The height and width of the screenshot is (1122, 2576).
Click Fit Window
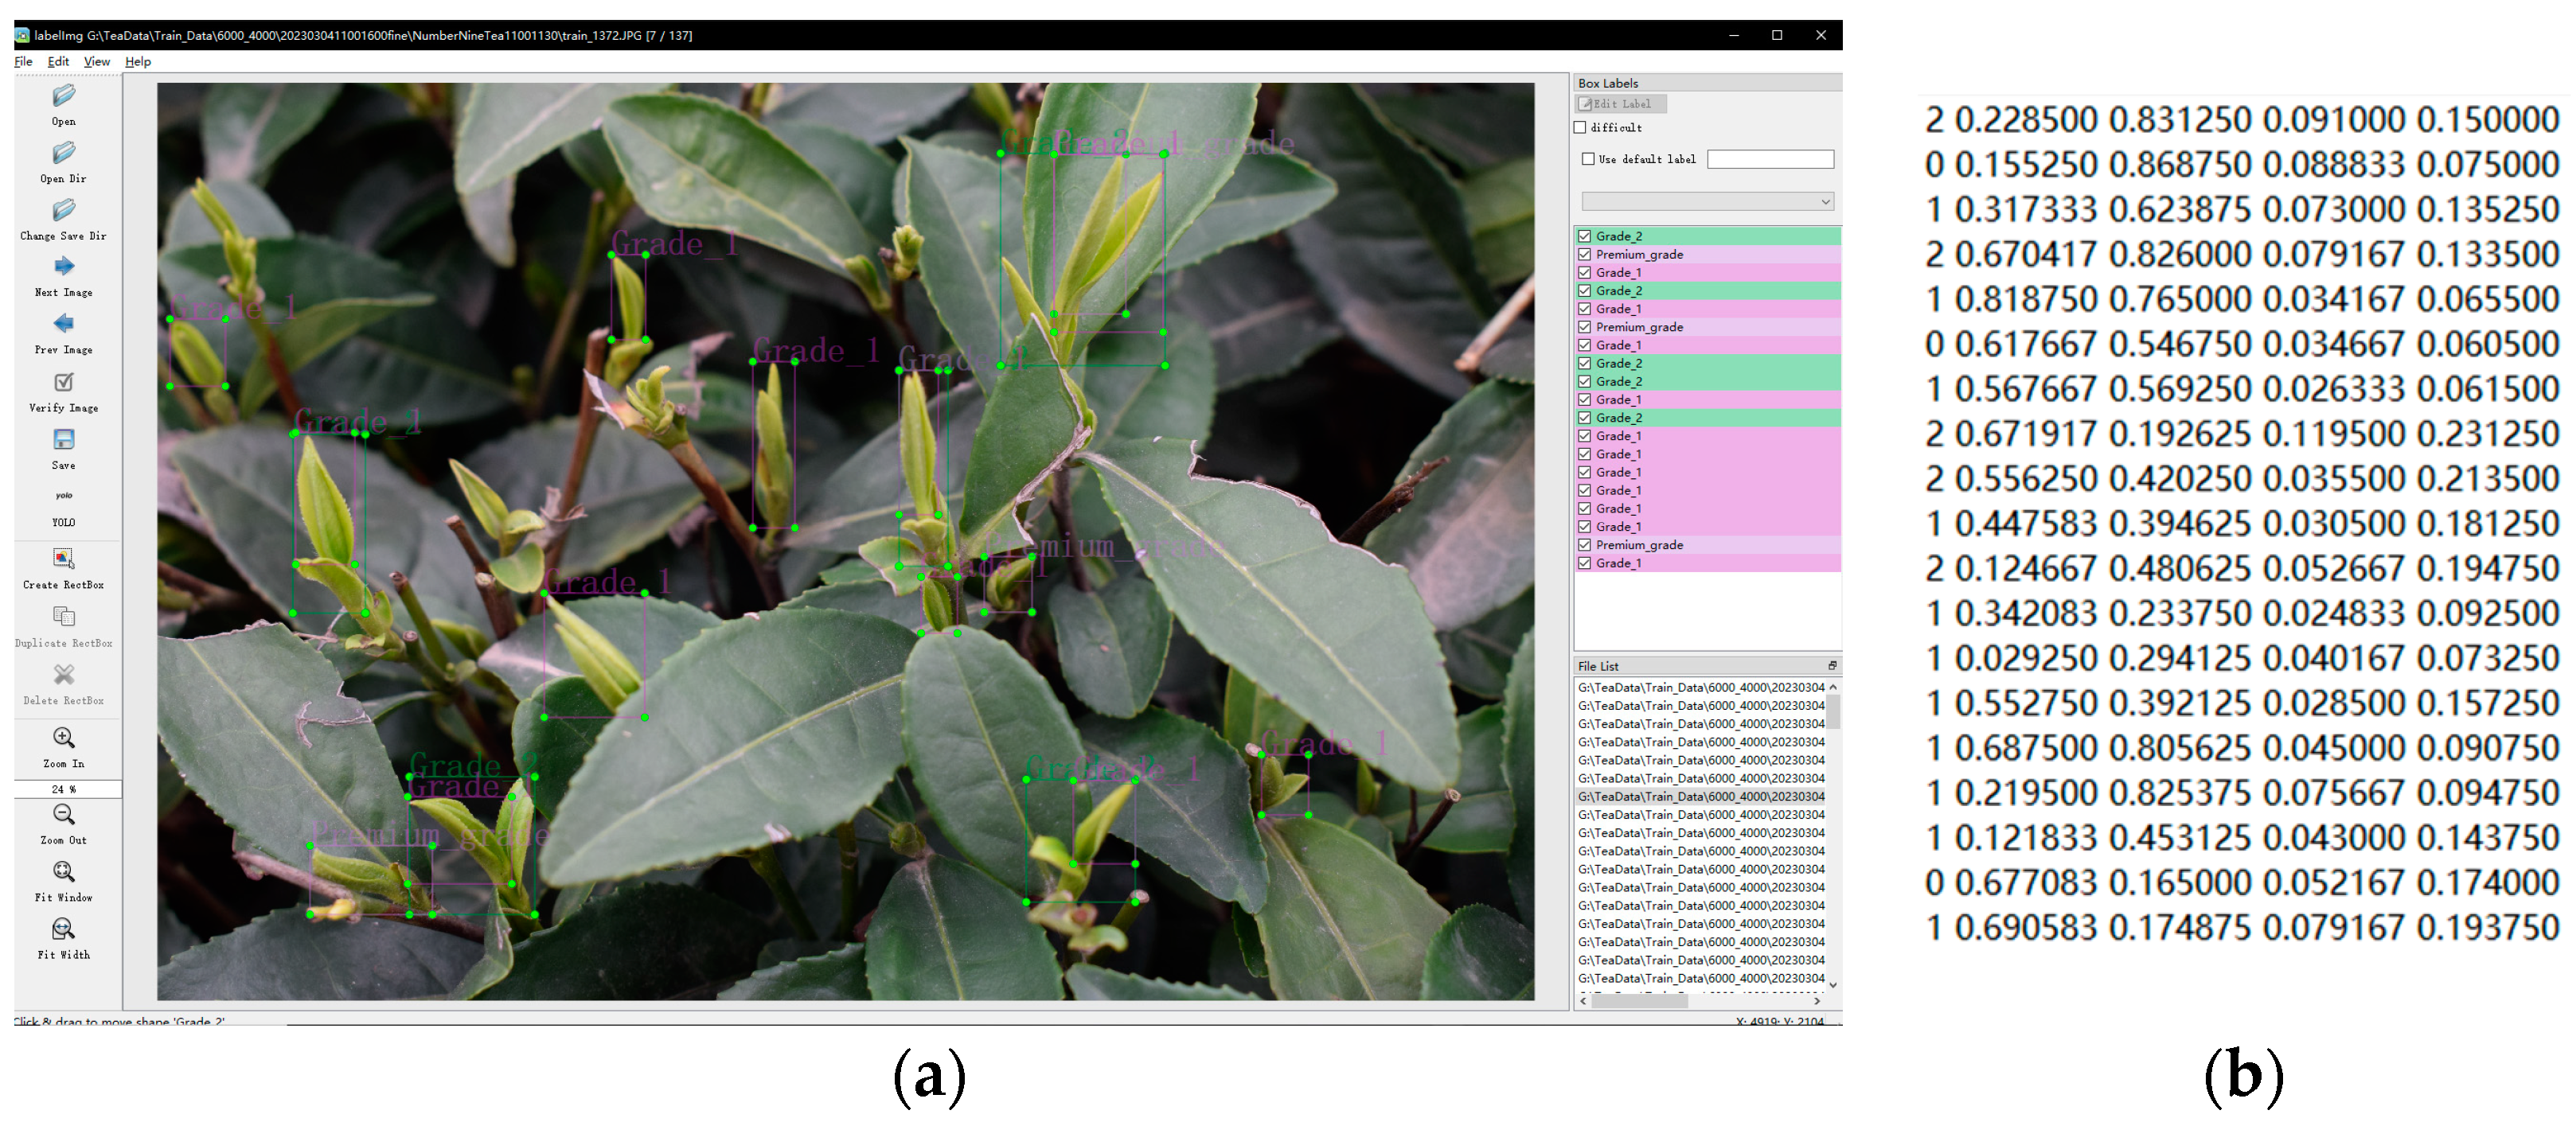[x=63, y=873]
